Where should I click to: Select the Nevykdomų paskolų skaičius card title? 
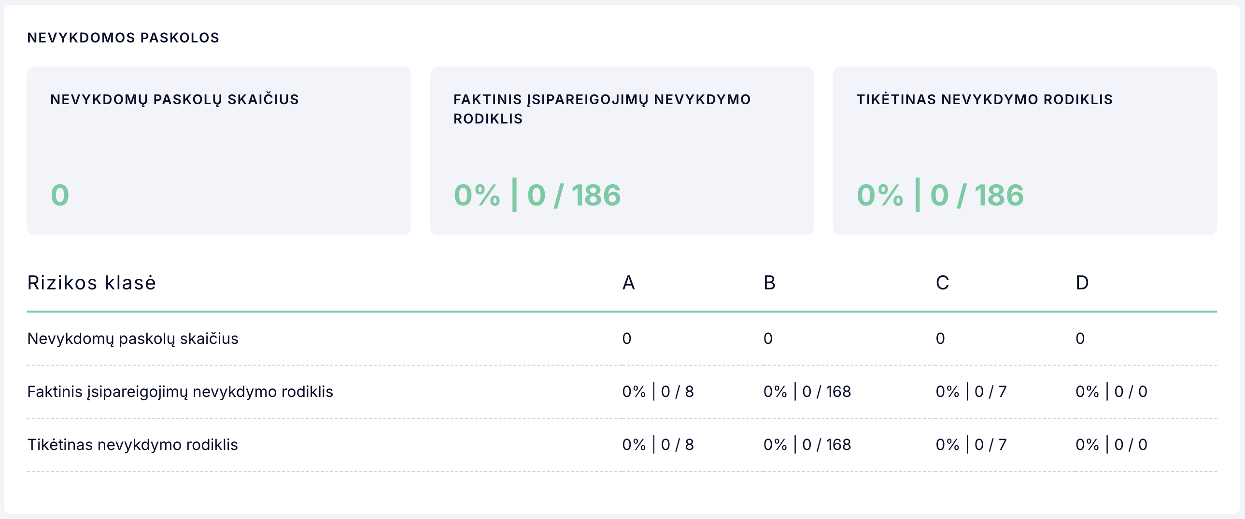point(174,99)
